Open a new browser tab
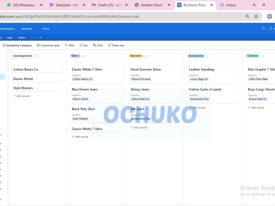Screen dimensions: 275x206 [x=264, y=5]
